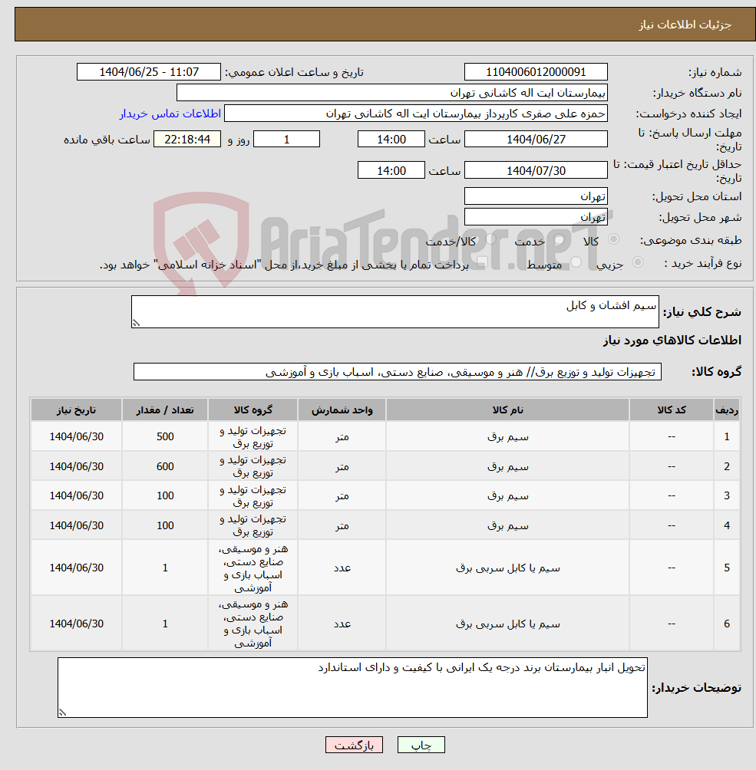
Task: Click the resize grip of the توضیحات خریدار textarea
Action: pos(62,714)
